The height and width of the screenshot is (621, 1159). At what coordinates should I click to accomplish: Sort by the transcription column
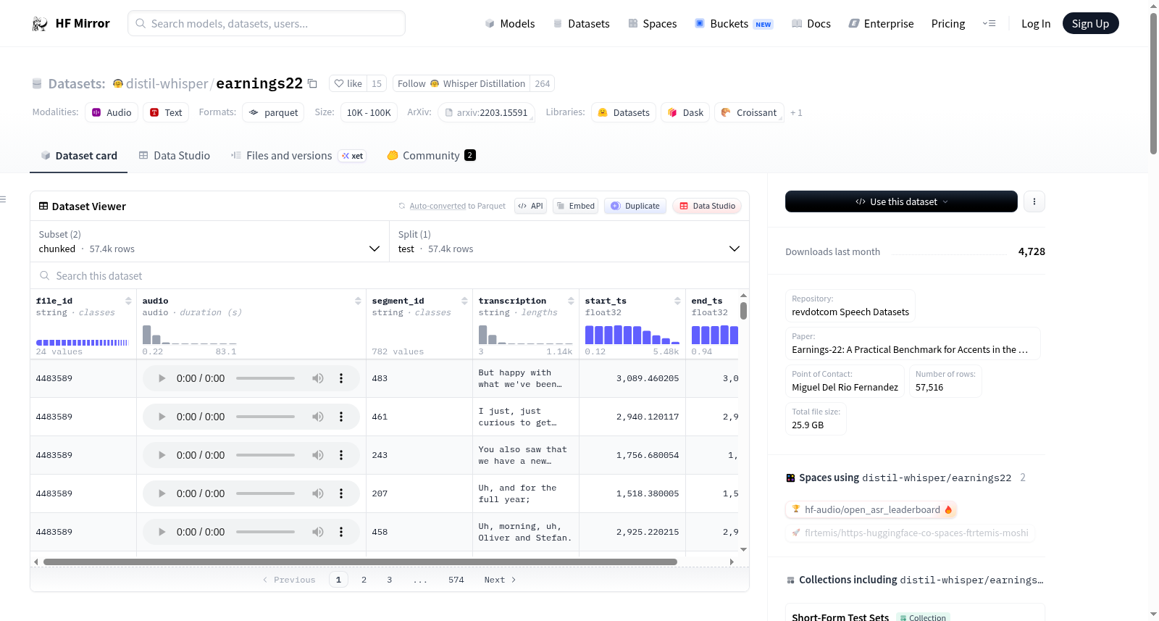[571, 301]
